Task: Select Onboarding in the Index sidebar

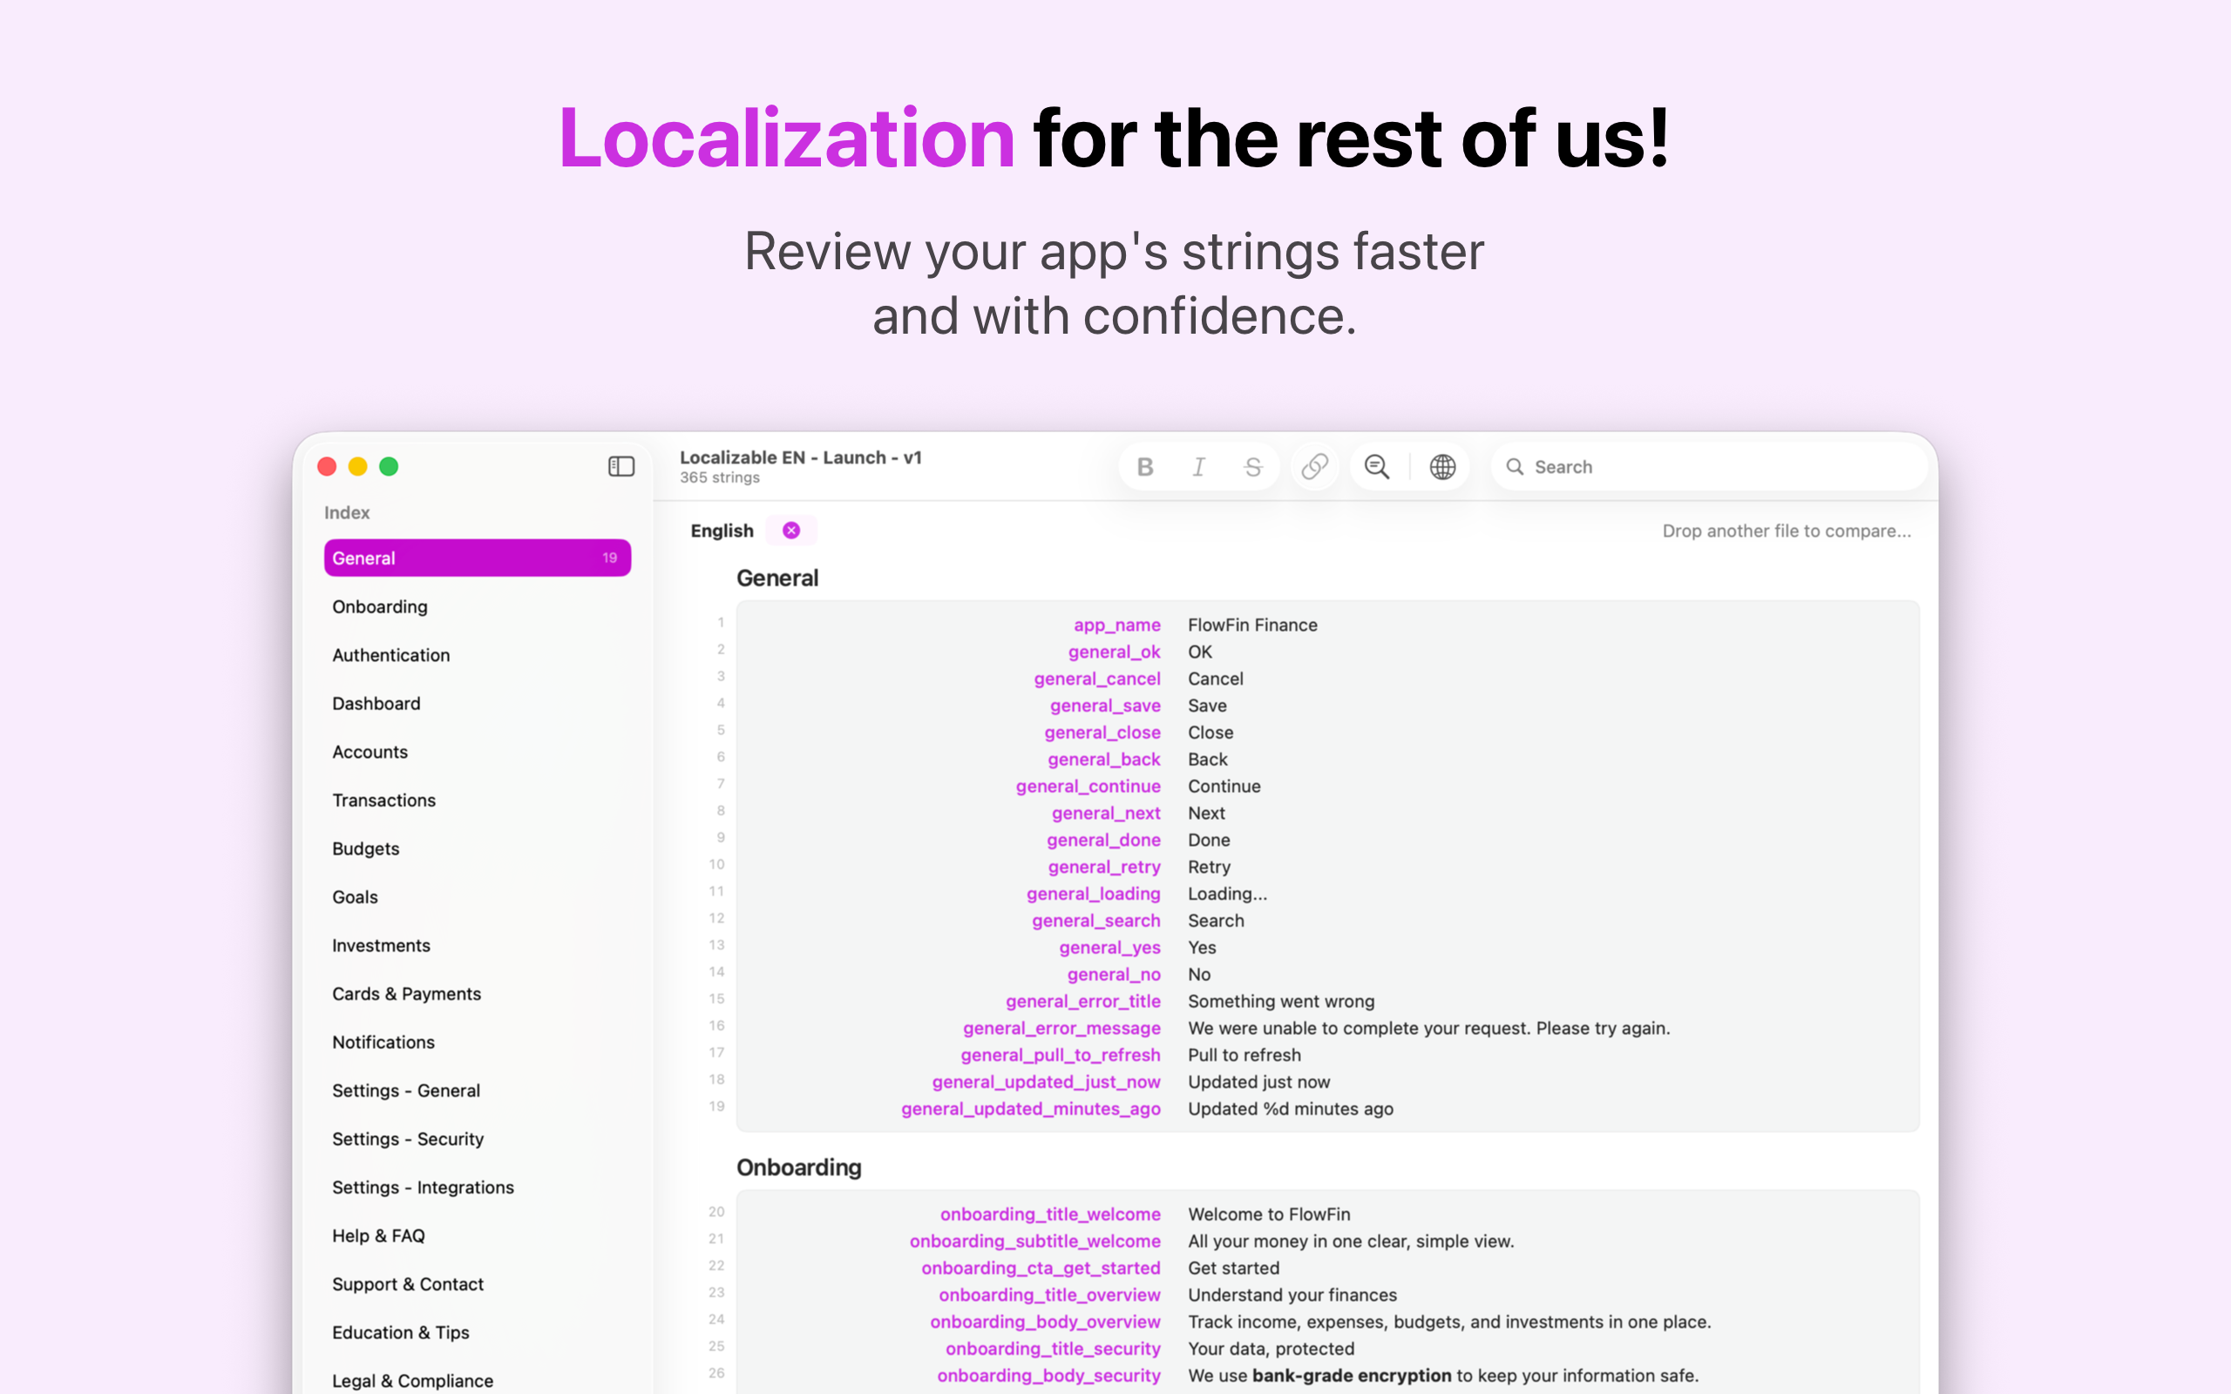Action: (x=380, y=606)
